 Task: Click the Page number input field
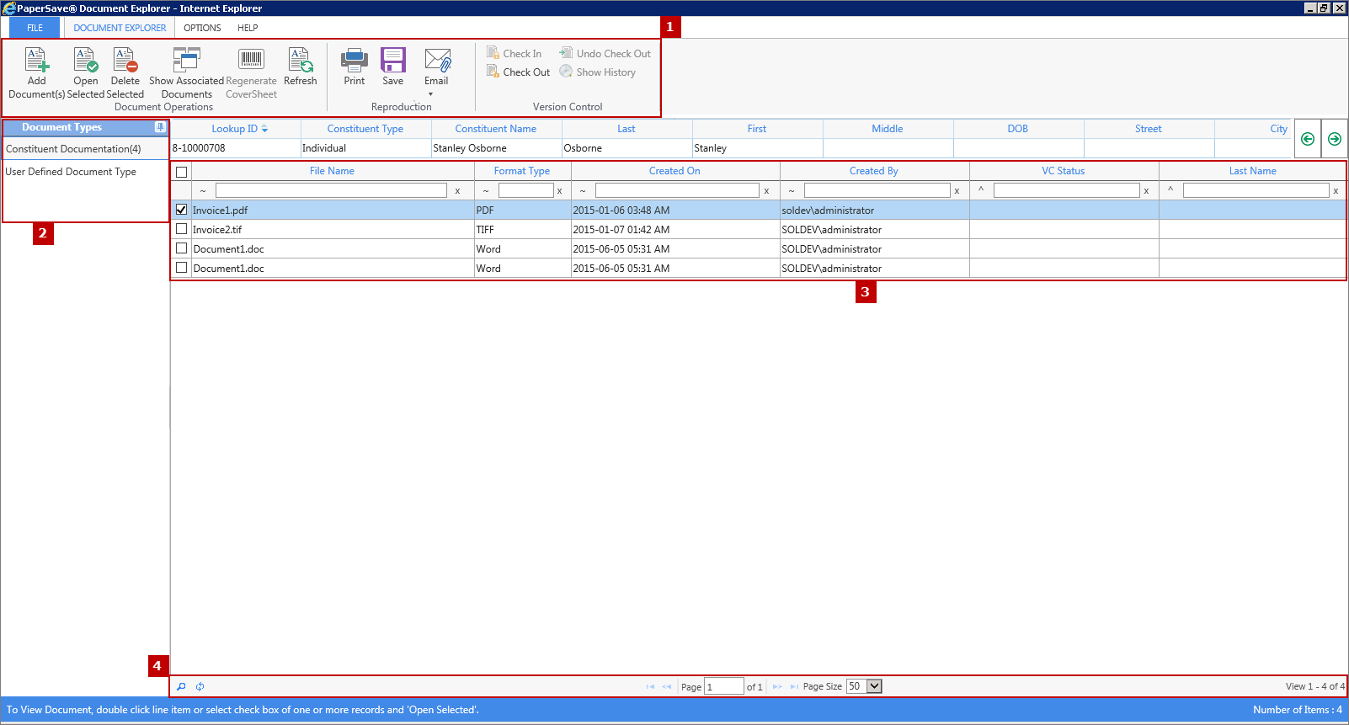click(x=723, y=686)
